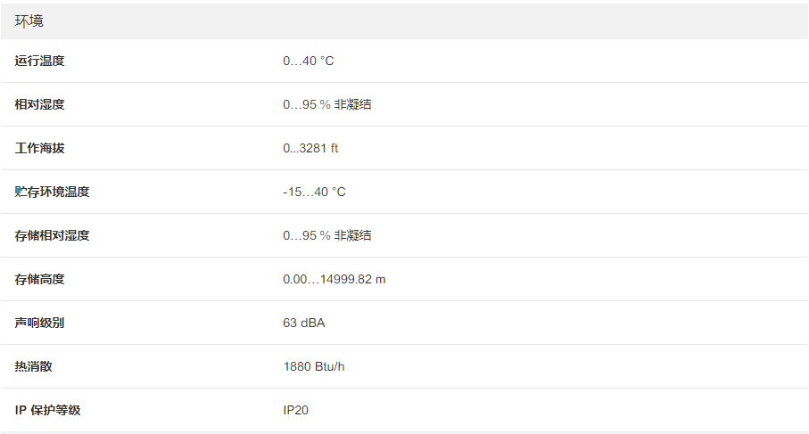
Task: Click the 热消散 row label
Action: 34,366
